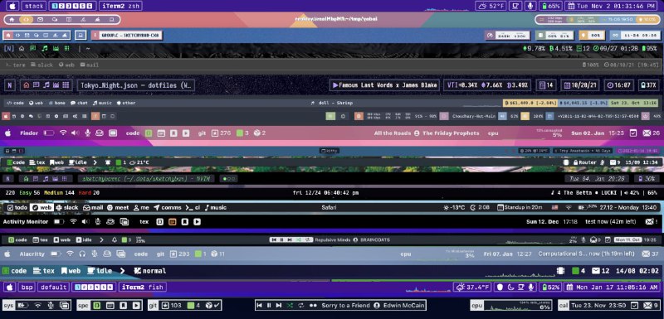The width and height of the screenshot is (664, 319).
Task: Click the Tokyo_Night.json window title
Action: pos(136,85)
